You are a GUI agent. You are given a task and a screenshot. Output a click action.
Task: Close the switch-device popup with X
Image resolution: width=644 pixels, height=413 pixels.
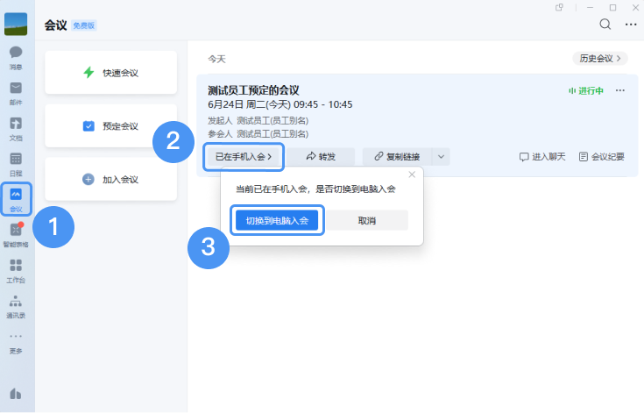coord(412,174)
